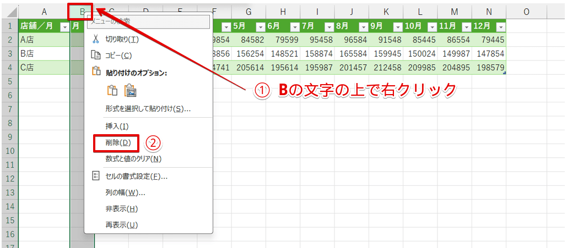Click the Paste as picture icon
The width and height of the screenshot is (578, 248).
[130, 90]
